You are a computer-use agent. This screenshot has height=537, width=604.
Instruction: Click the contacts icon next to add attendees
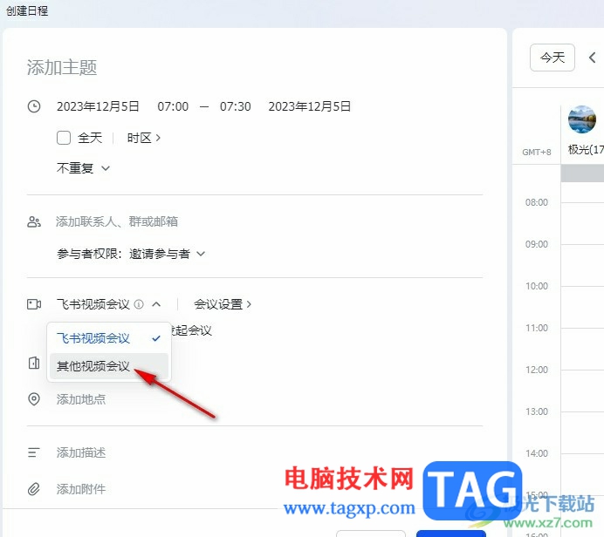[x=34, y=222]
